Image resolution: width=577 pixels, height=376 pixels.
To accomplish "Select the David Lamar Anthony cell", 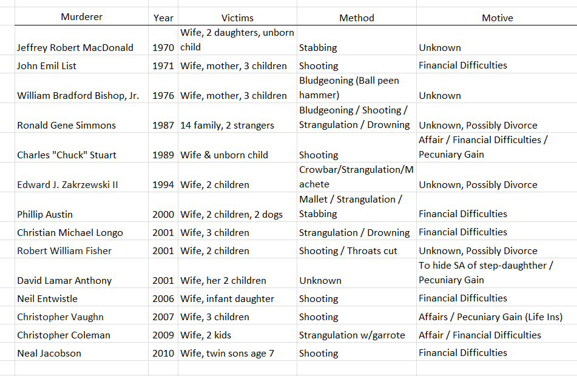I will coord(65,280).
